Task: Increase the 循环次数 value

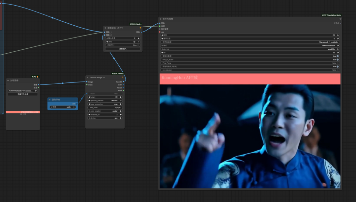Action: [338, 38]
